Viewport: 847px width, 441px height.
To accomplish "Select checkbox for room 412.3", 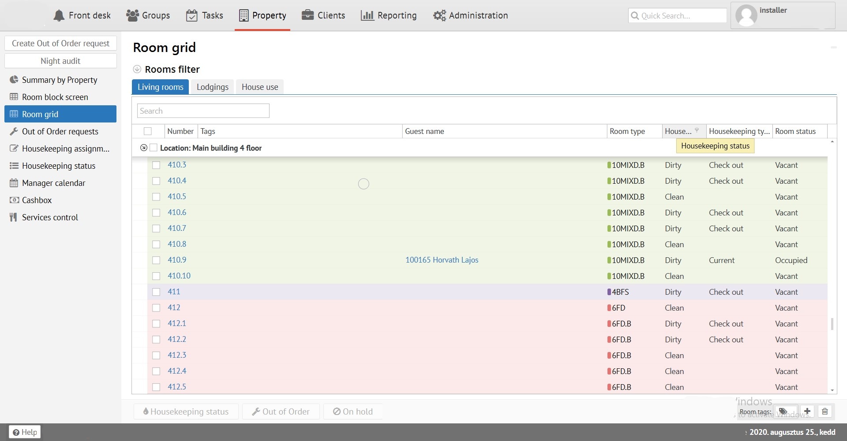I will 156,356.
